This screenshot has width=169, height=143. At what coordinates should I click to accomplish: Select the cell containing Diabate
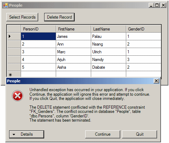[109, 67]
